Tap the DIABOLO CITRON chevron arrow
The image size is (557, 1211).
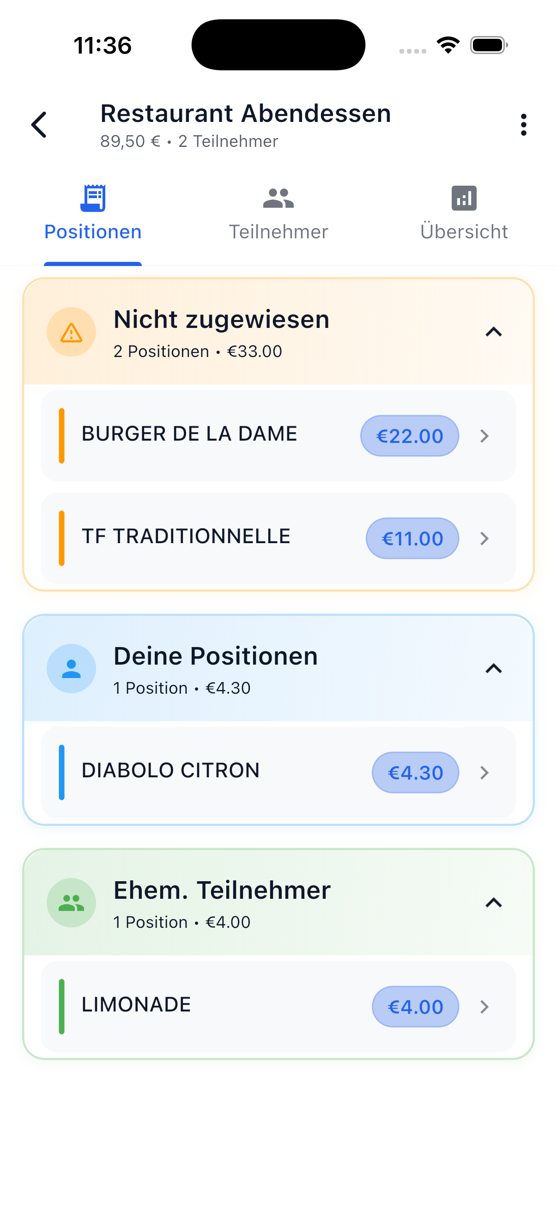484,772
